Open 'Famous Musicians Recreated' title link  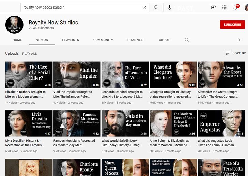click(x=74, y=143)
